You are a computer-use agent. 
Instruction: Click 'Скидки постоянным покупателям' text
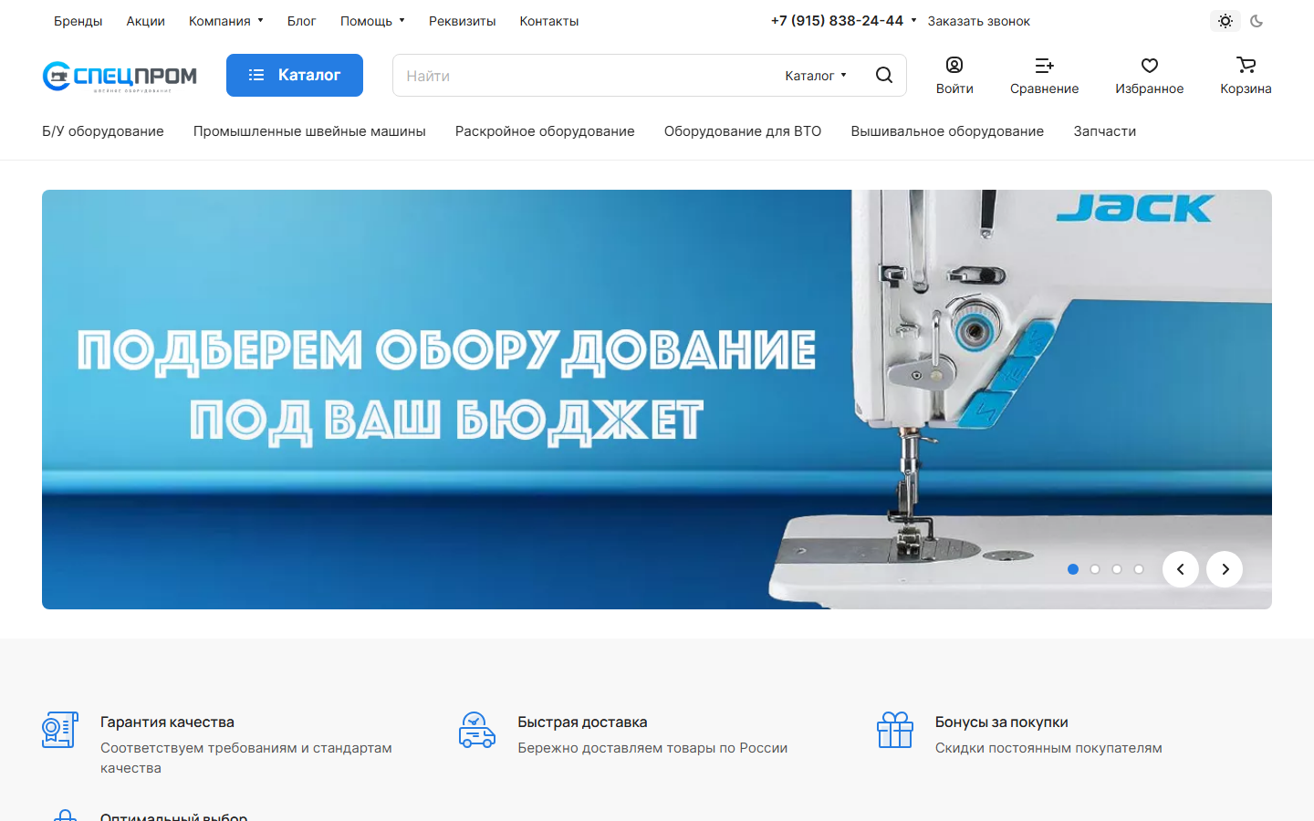click(1048, 748)
